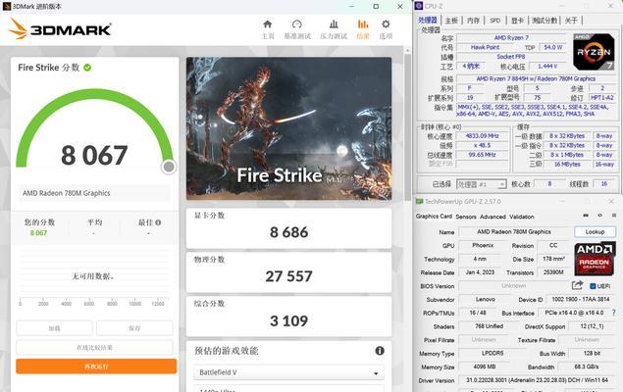Click the GPU-Z refresh icon
The image size is (623, 392).
coord(599,216)
